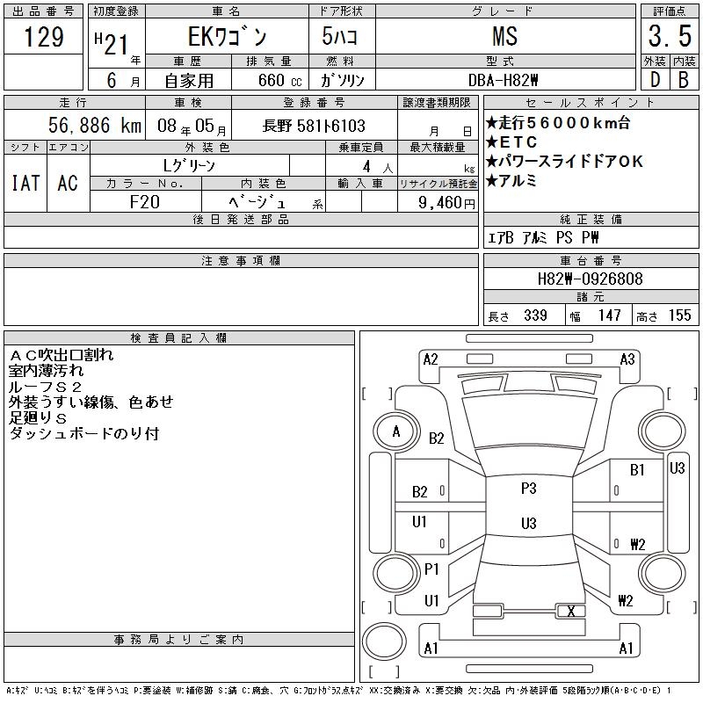
Task: Click sales point ★走行56000km台
Action: tap(558, 122)
